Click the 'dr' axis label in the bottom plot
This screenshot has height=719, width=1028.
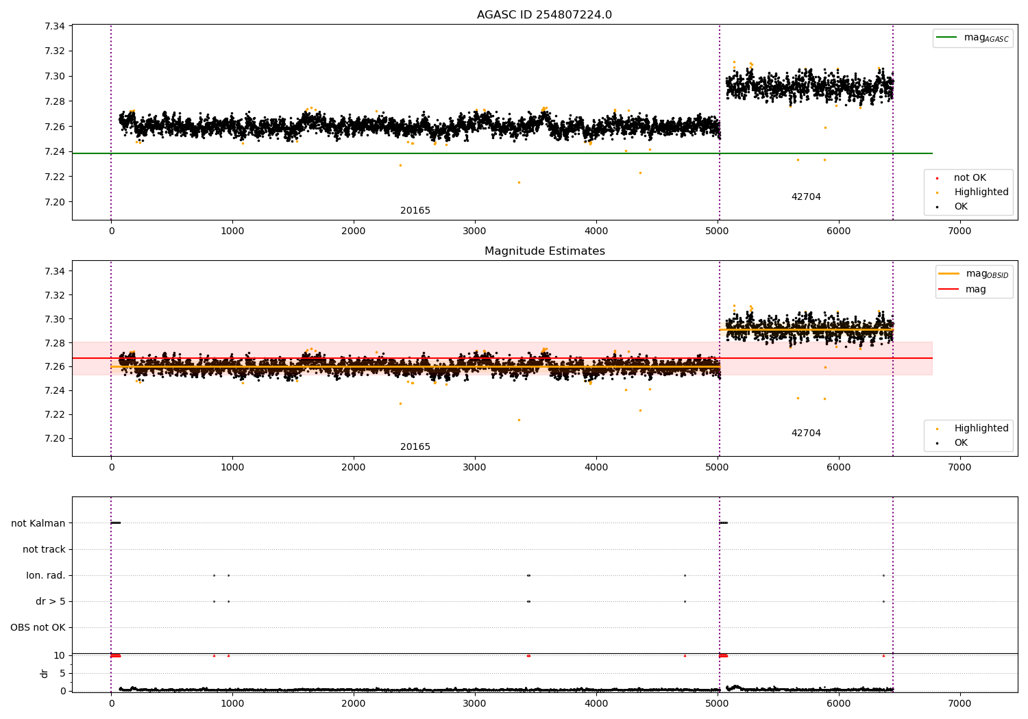pyautogui.click(x=45, y=673)
